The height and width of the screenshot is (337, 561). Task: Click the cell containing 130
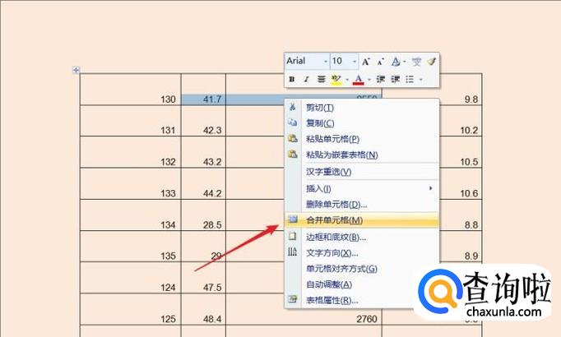coord(131,90)
